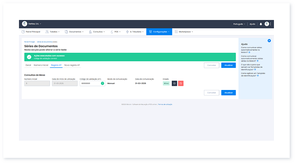
Task: Click the Data de início de utilização field
Action: point(65,83)
